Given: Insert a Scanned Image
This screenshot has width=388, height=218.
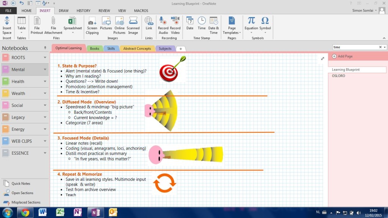Looking at the screenshot, I should pyautogui.click(x=133, y=22).
